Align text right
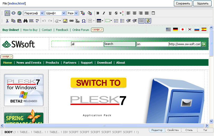Viewport: 214px width, 136px height. [x=141, y=13]
